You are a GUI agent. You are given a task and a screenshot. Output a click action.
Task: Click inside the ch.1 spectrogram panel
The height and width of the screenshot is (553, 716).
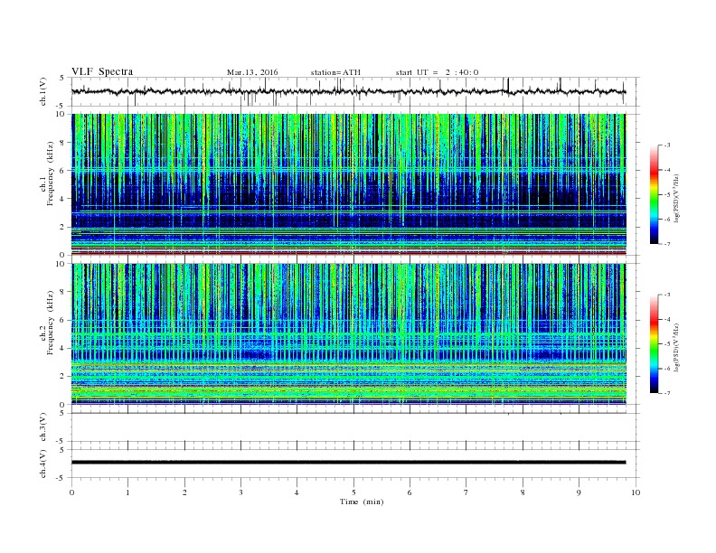[349, 184]
